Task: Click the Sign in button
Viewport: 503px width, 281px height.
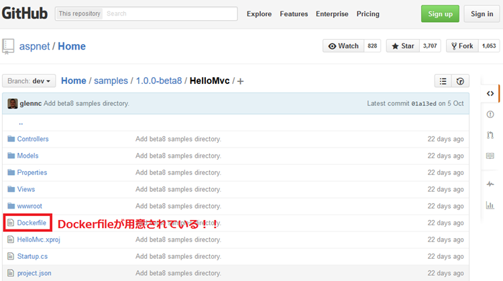Action: [482, 14]
